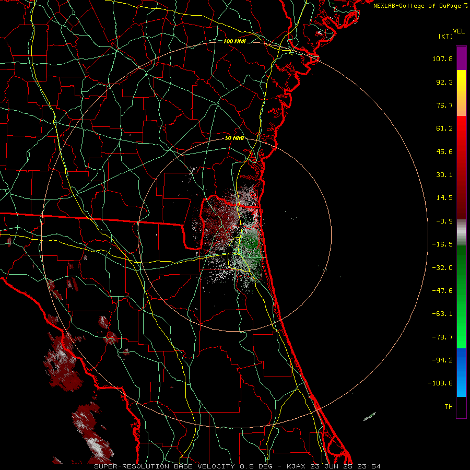
Task: Click the 61.2 legend value
Action: (x=444, y=128)
